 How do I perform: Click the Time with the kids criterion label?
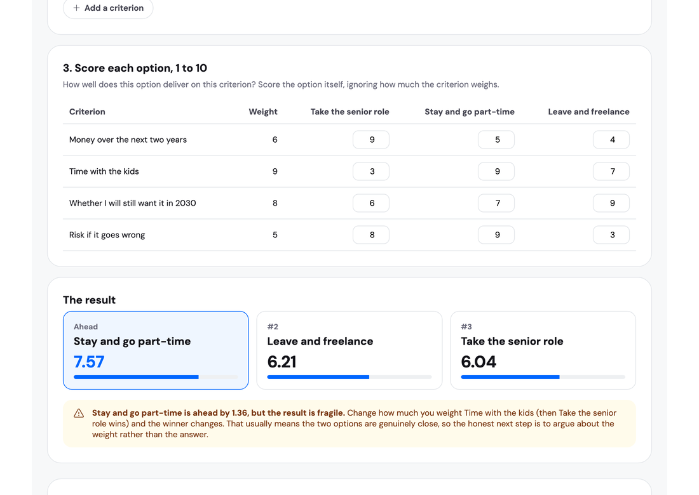[104, 171]
